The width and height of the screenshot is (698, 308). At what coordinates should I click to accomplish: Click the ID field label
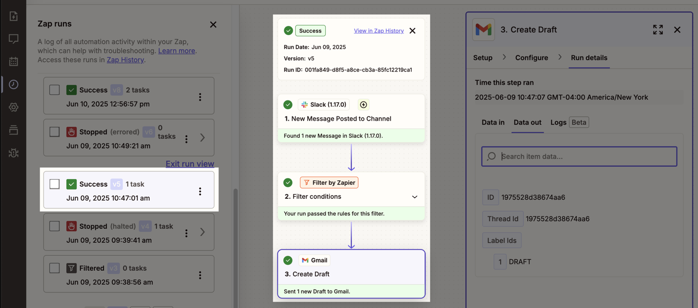point(490,197)
